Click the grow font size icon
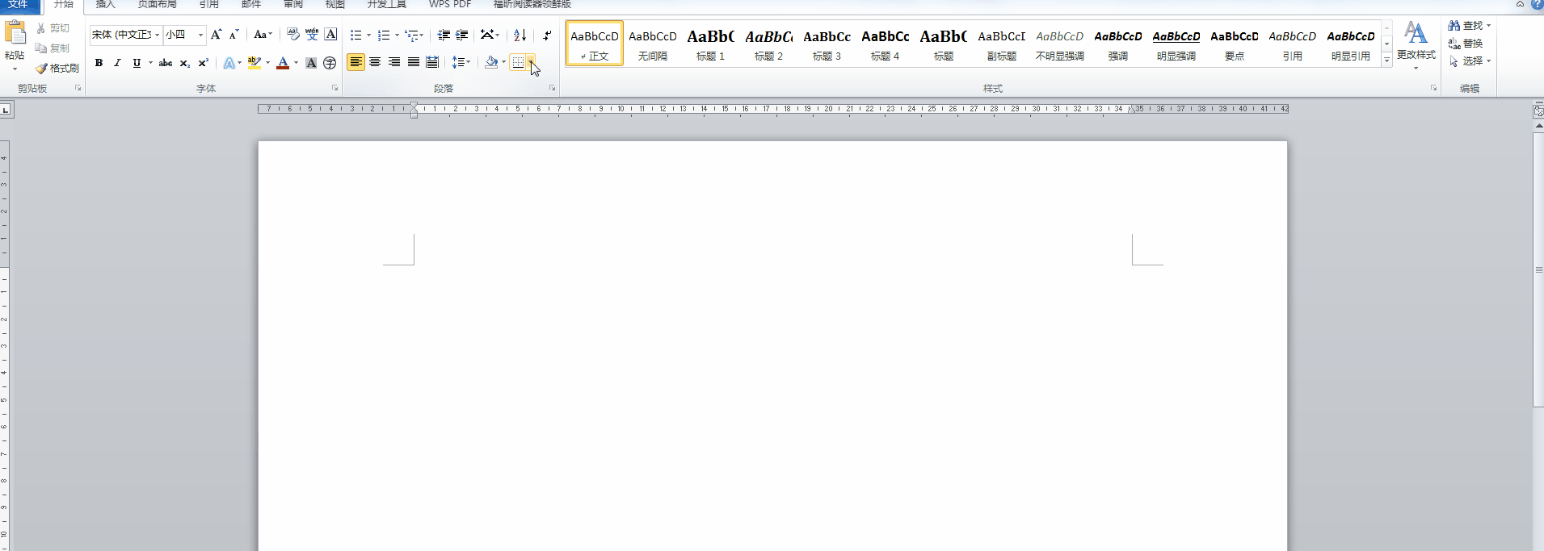1544x551 pixels. (x=216, y=35)
